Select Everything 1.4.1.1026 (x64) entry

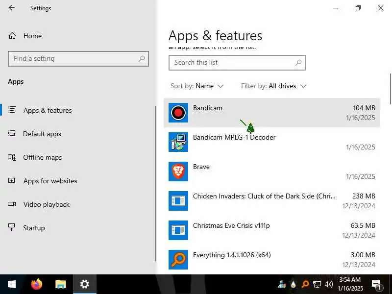pyautogui.click(x=232, y=255)
